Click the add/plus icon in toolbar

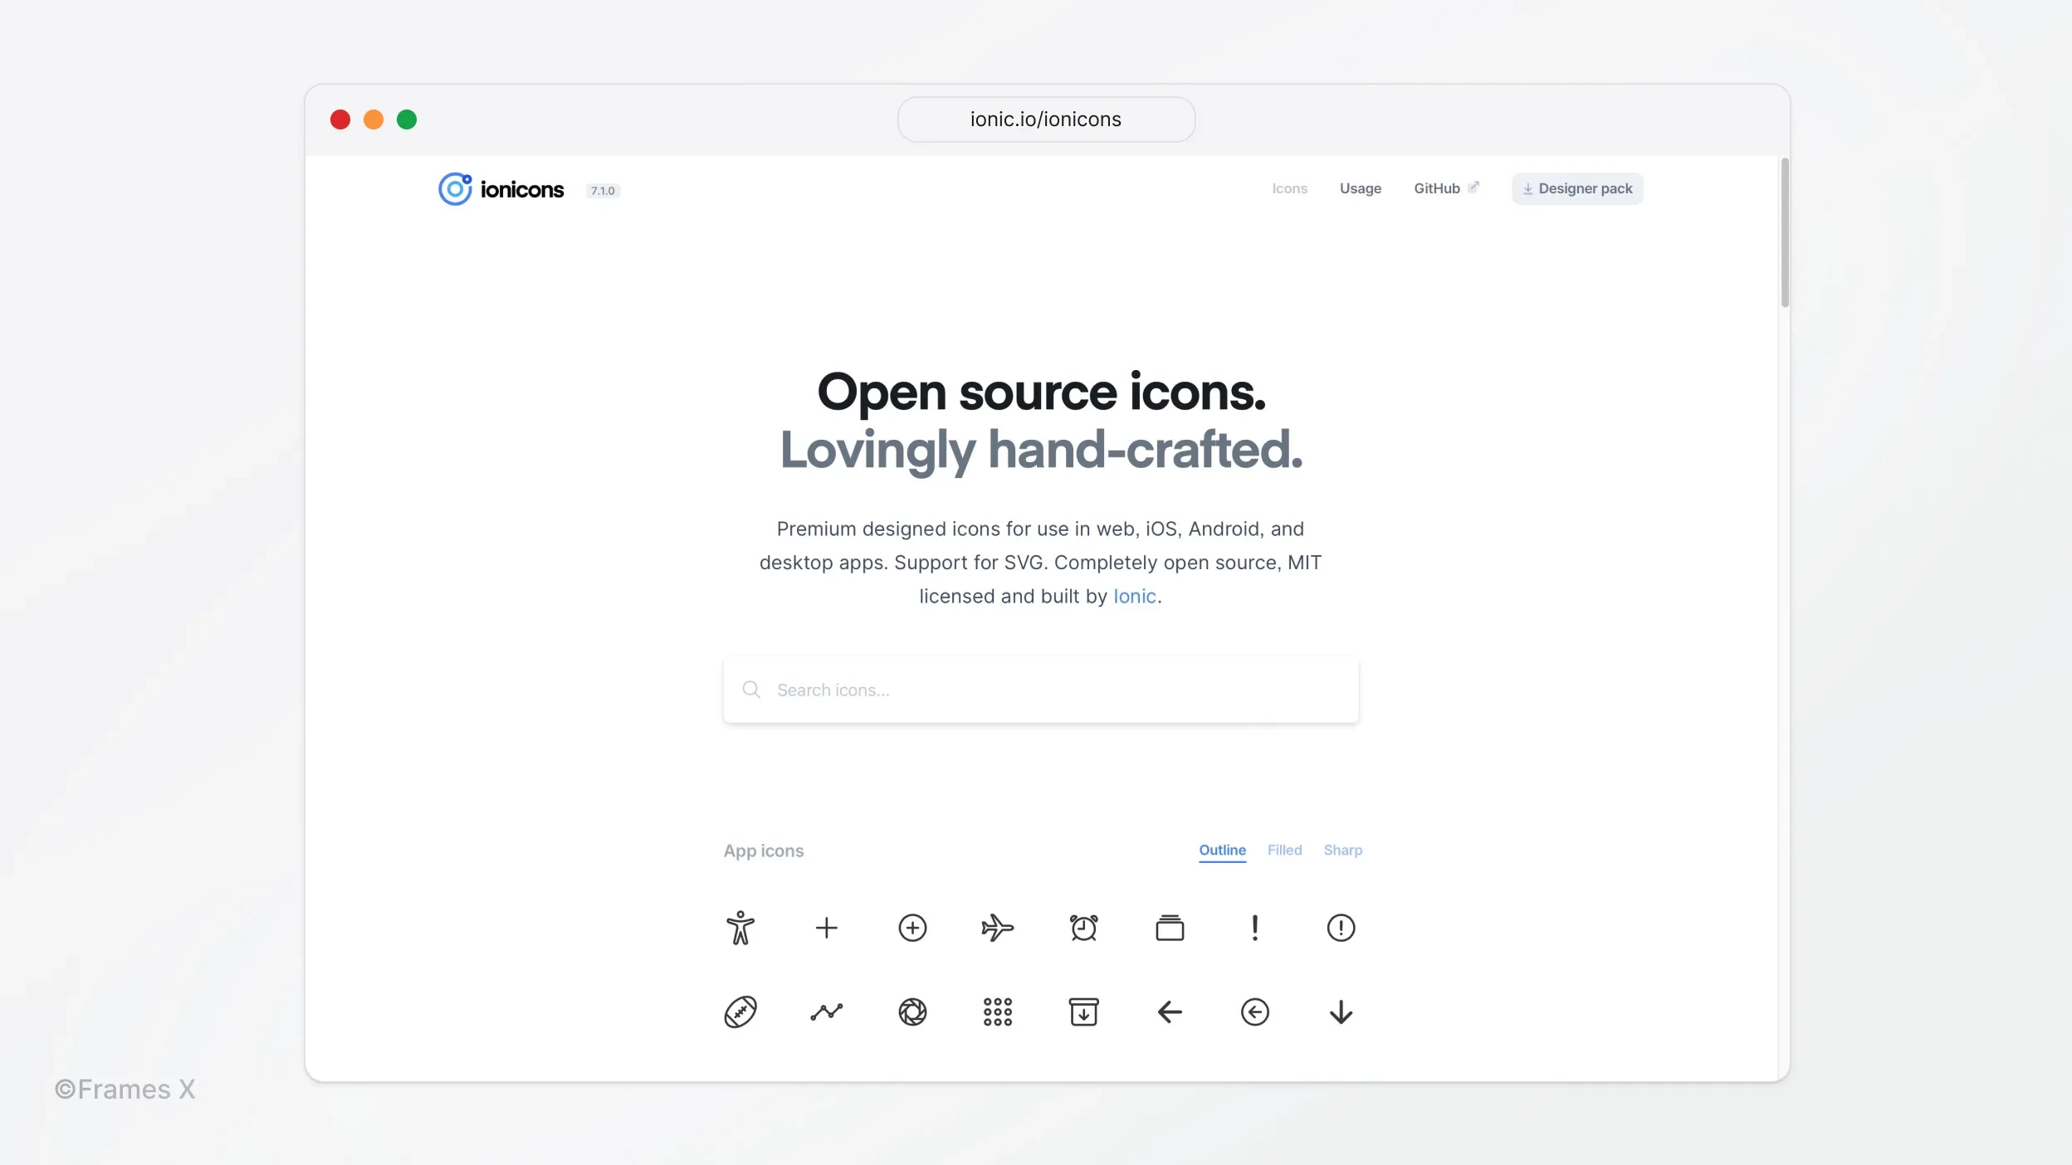[825, 928]
